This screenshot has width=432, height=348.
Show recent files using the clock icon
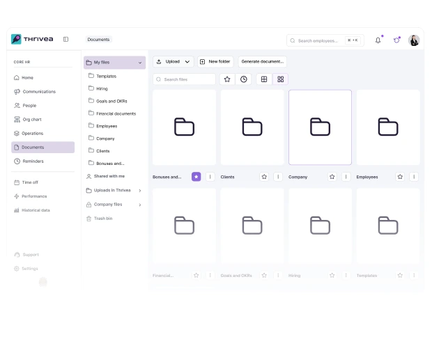[244, 79]
